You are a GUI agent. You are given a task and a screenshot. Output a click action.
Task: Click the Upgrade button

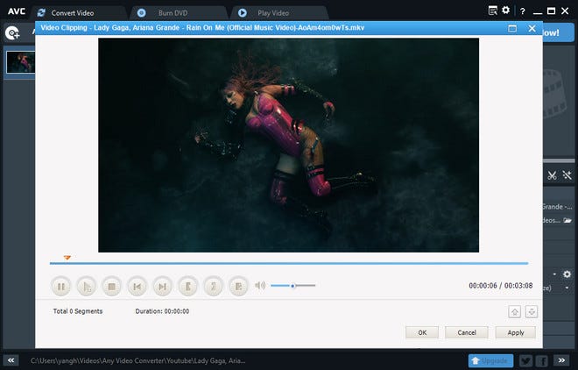pyautogui.click(x=490, y=360)
